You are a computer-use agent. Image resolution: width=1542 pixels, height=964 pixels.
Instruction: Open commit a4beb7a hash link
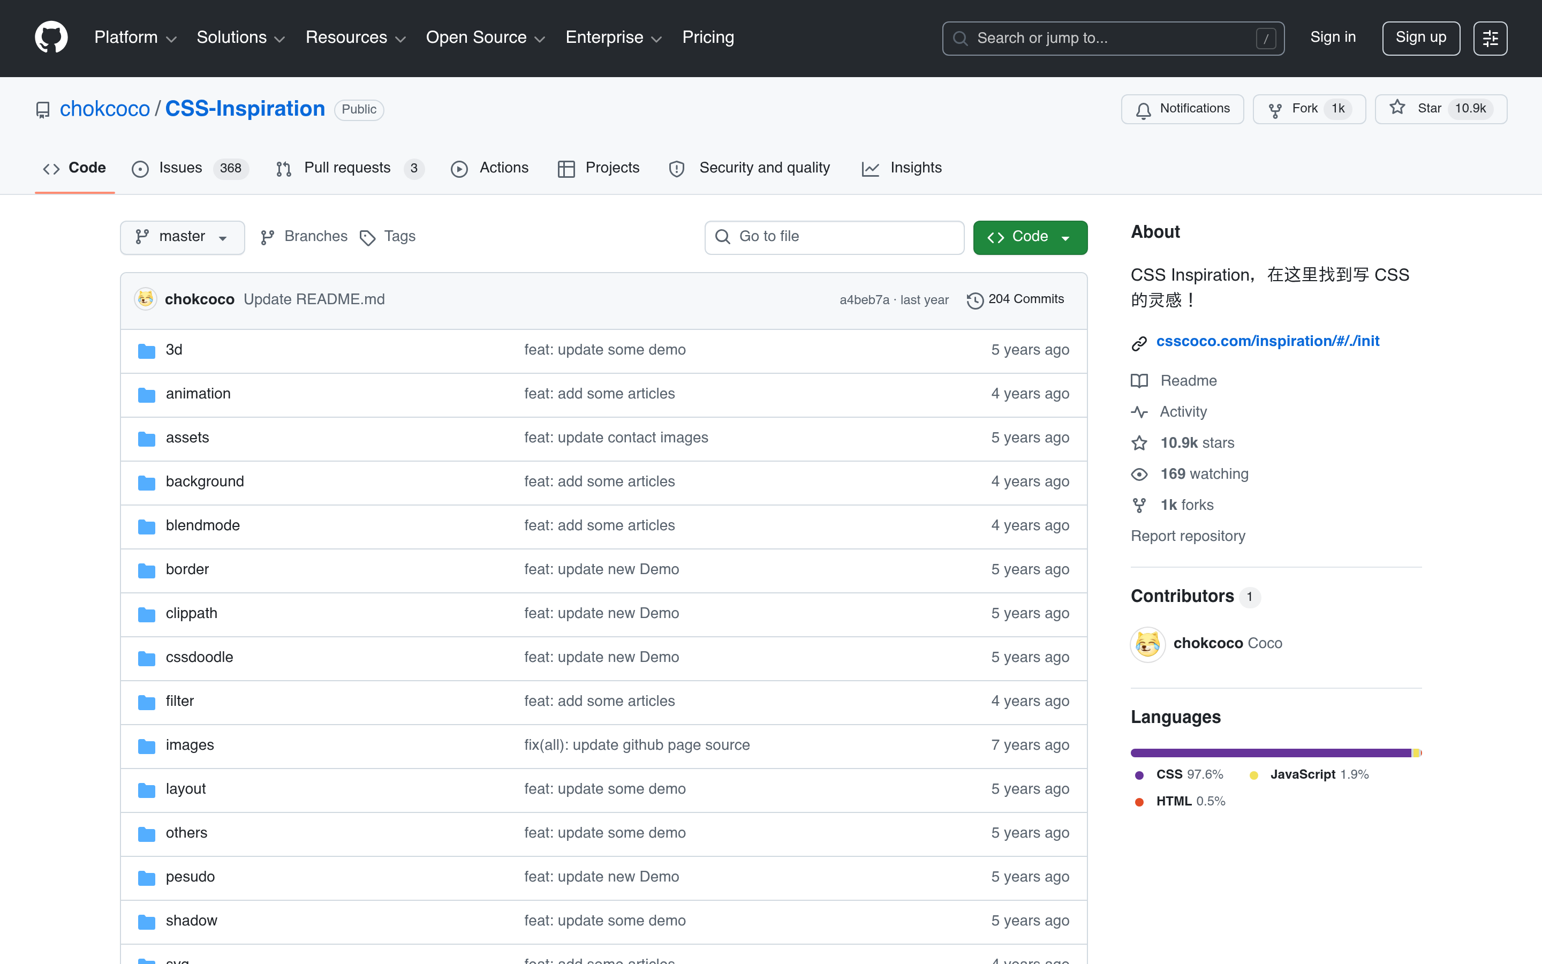tap(864, 300)
